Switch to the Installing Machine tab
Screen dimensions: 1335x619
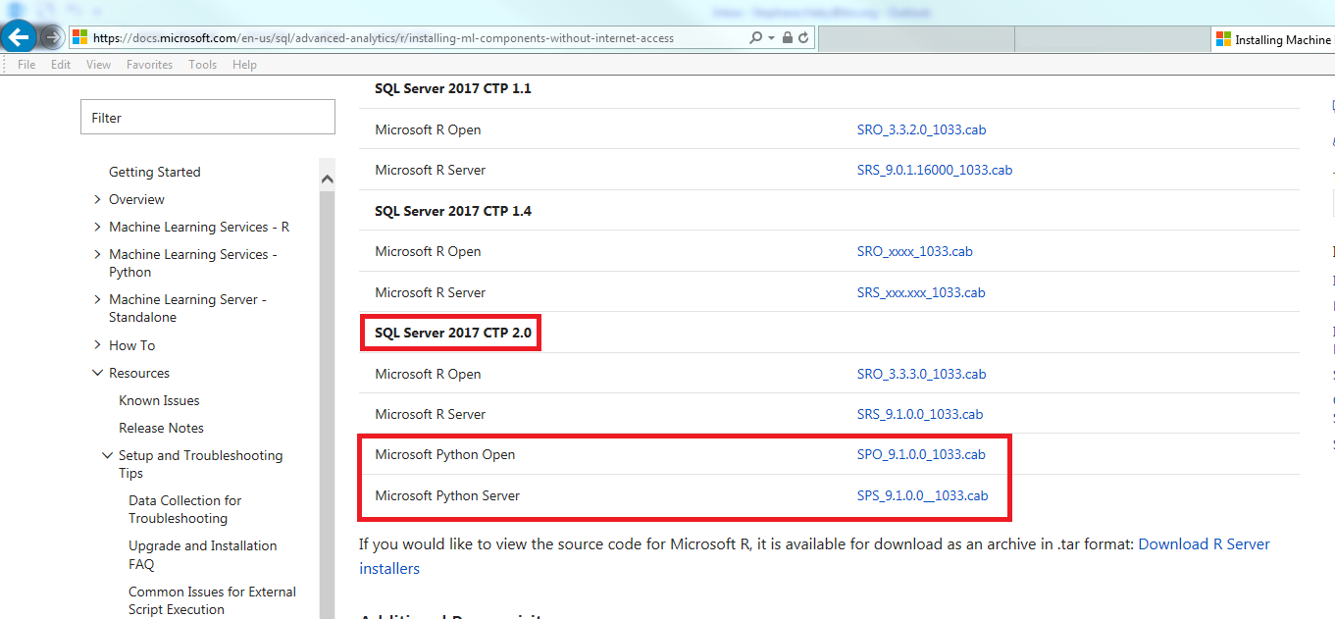click(x=1275, y=39)
